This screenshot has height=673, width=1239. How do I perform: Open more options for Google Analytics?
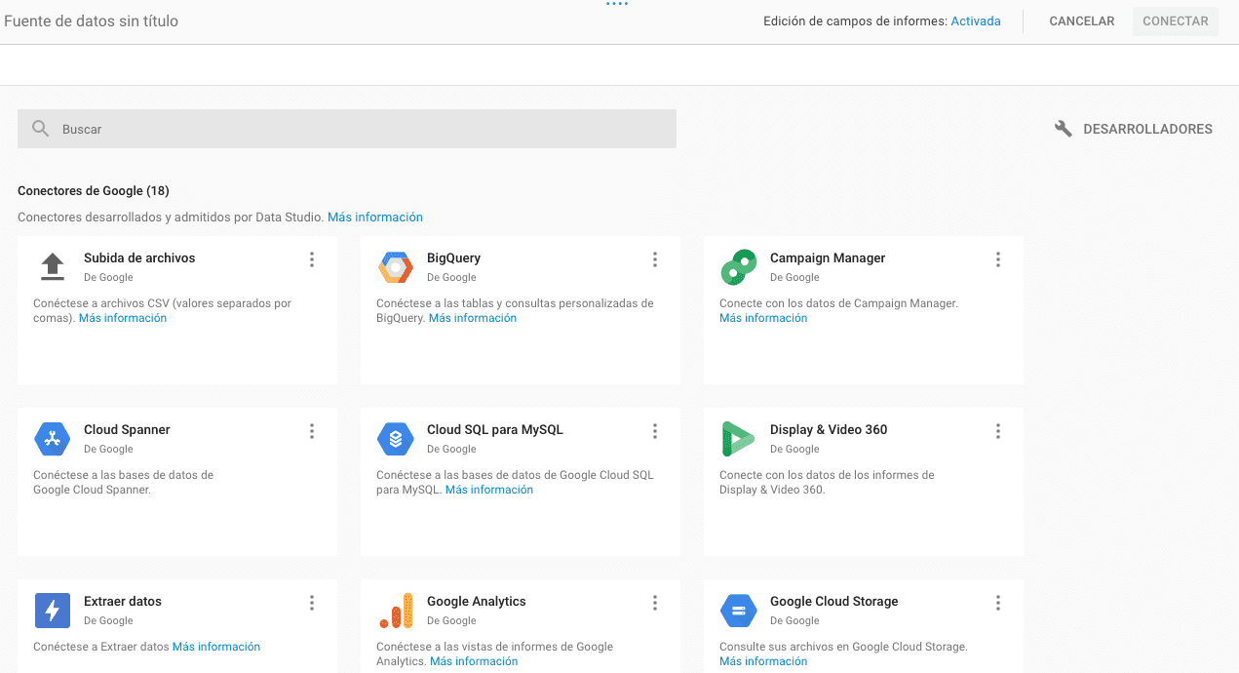[655, 603]
